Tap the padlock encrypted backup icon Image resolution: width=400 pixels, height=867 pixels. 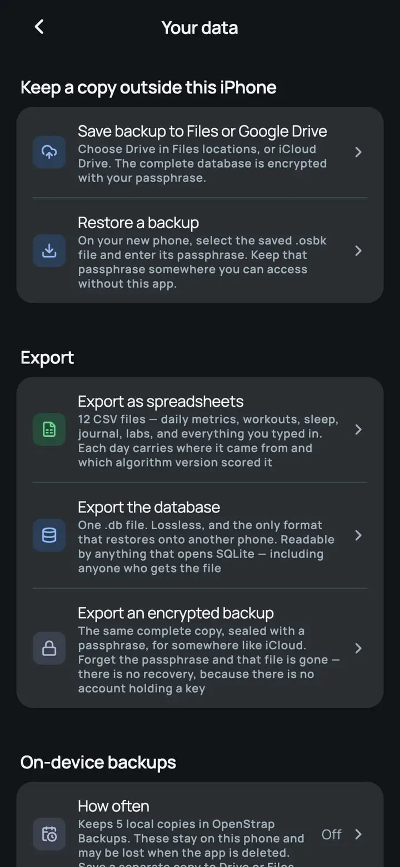[49, 648]
